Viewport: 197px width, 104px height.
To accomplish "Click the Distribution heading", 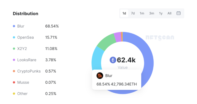I will 25,14.
